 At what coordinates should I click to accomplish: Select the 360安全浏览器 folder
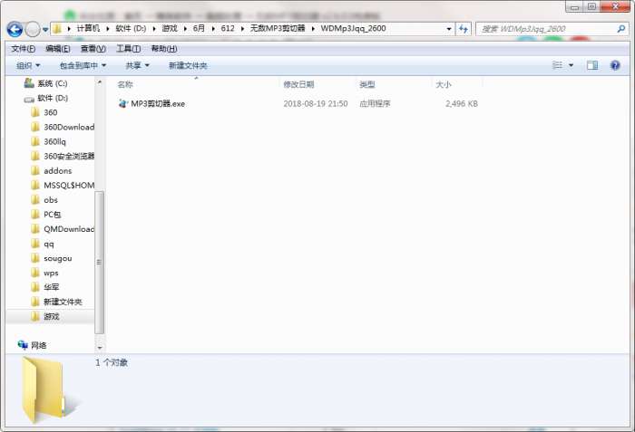tap(63, 156)
